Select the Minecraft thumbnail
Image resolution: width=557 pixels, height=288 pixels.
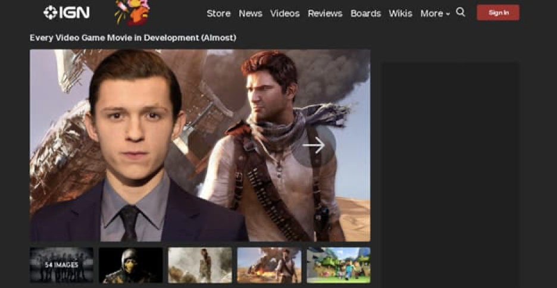339,265
